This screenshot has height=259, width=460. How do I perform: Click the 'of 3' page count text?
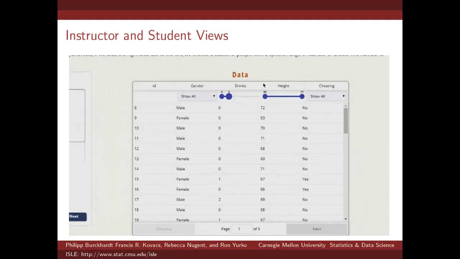257,229
